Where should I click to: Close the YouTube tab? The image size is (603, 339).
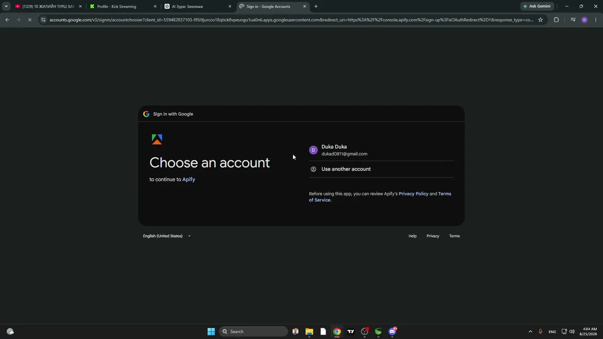[80, 7]
